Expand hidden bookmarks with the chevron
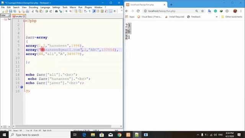 tap(217, 17)
